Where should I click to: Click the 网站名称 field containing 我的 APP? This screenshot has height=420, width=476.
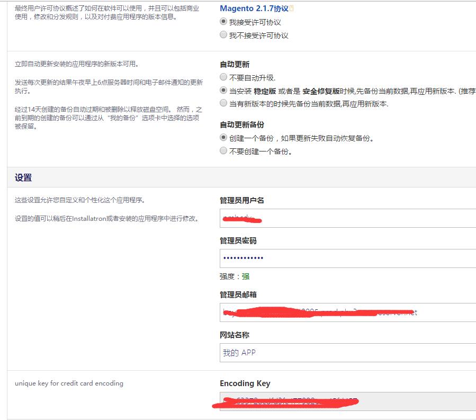tap(348, 353)
